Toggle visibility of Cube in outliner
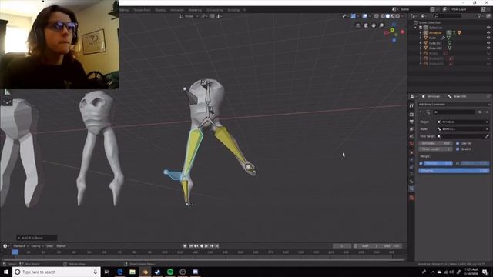This screenshot has width=493, height=277. coord(488,38)
